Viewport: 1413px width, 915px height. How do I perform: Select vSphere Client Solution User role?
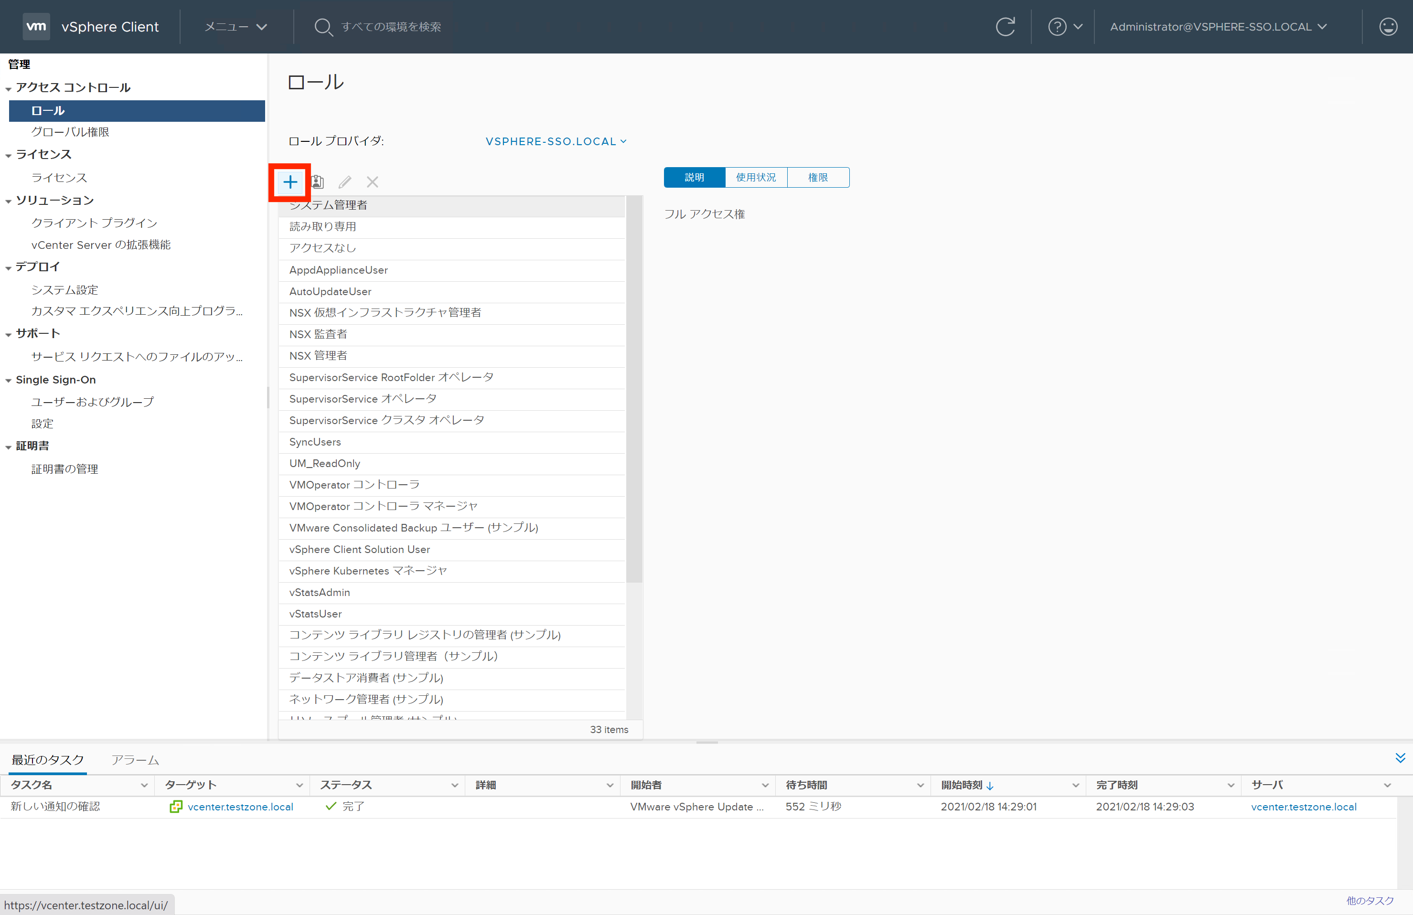coord(452,550)
